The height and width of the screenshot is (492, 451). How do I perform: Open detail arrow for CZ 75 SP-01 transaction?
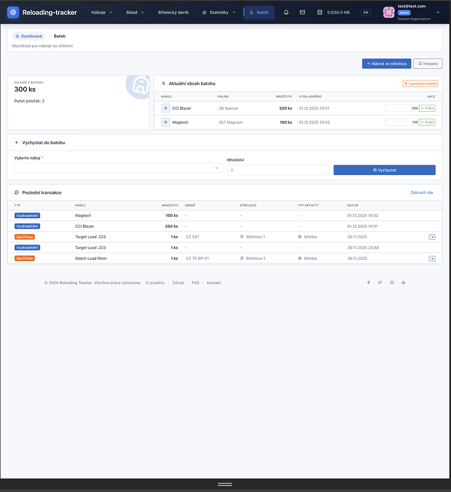pos(432,258)
